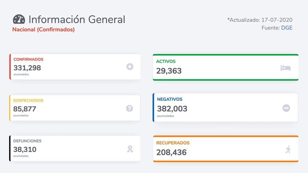308x173 pixels.
Task: Select the Confirmados 331,298 card
Action: (x=75, y=67)
